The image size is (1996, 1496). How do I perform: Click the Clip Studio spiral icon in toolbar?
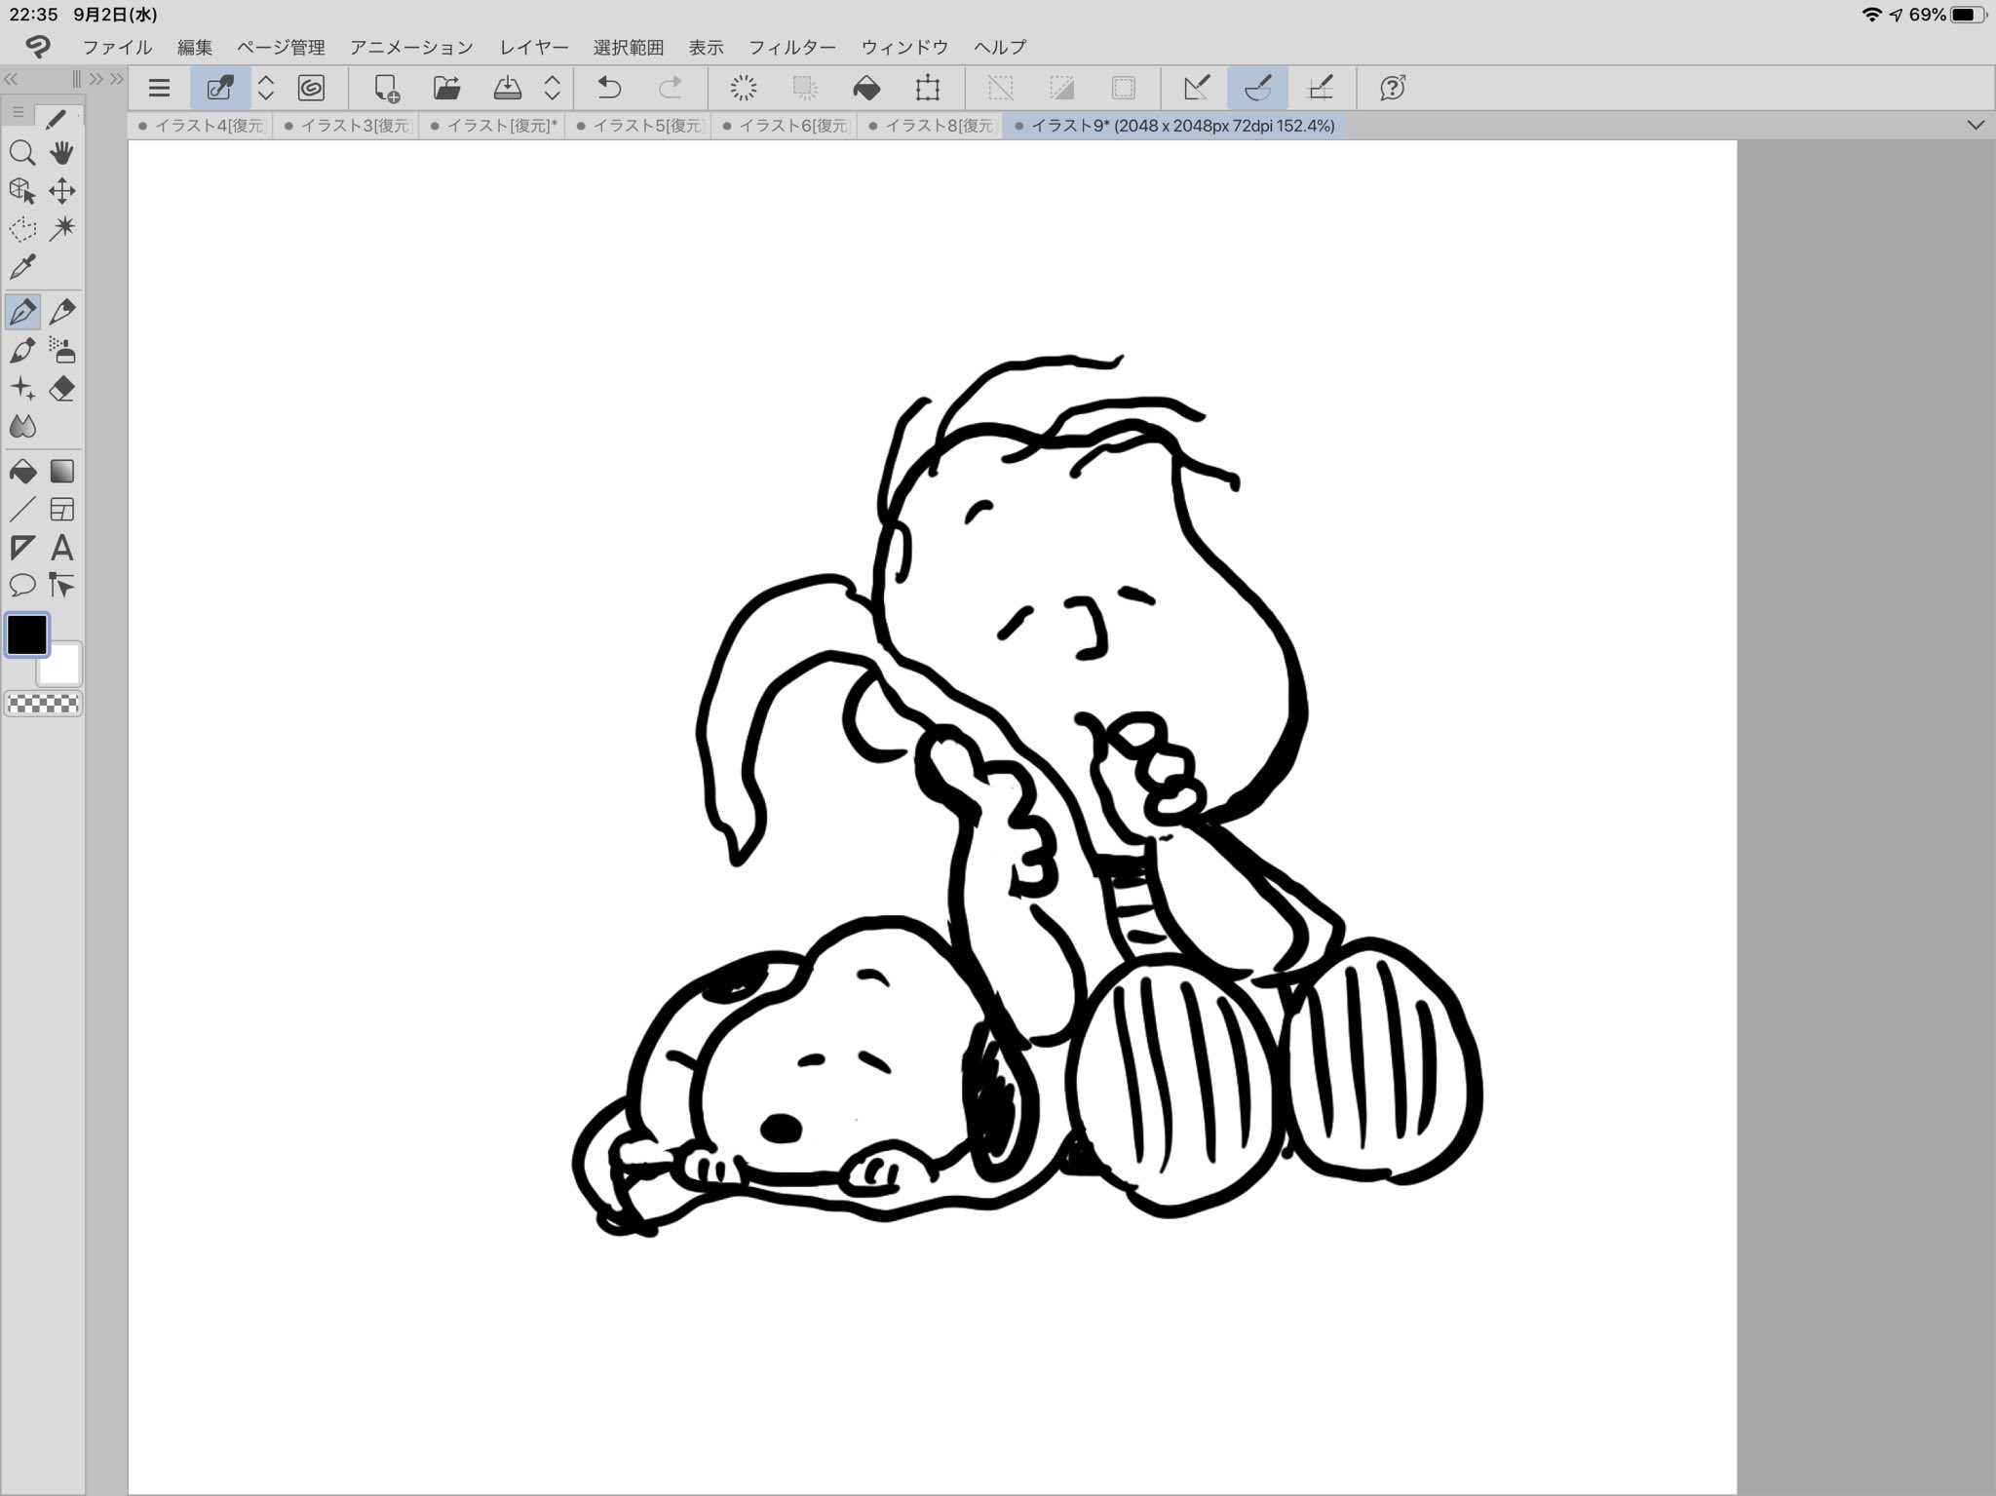point(311,89)
